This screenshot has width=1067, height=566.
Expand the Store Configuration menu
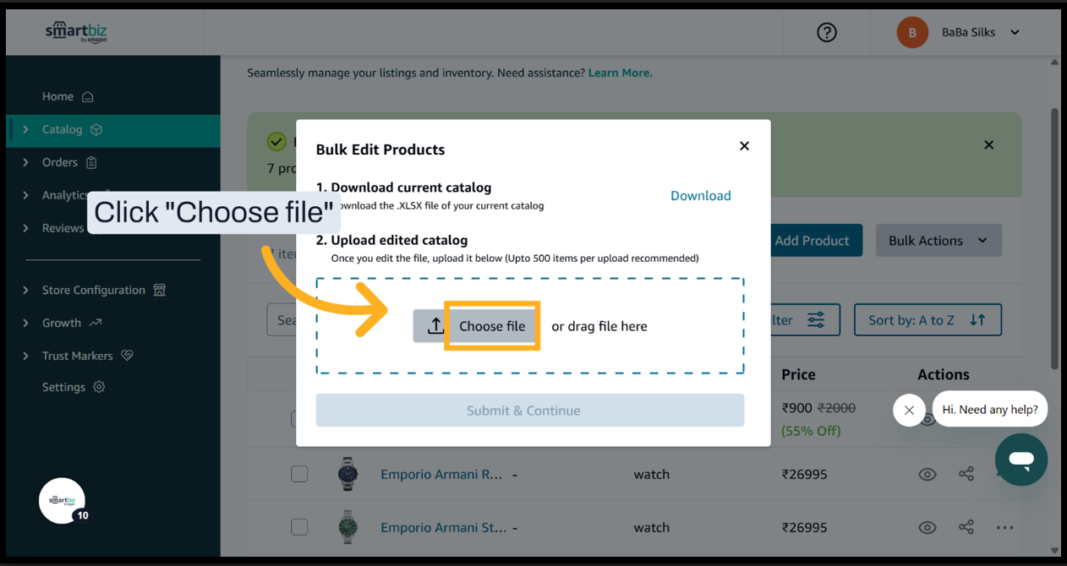(x=94, y=290)
